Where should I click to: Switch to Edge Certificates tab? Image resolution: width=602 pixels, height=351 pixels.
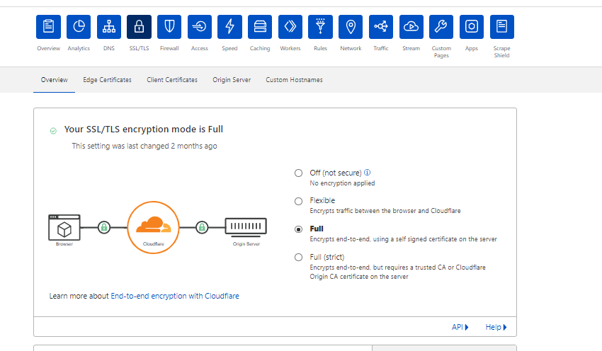click(107, 80)
